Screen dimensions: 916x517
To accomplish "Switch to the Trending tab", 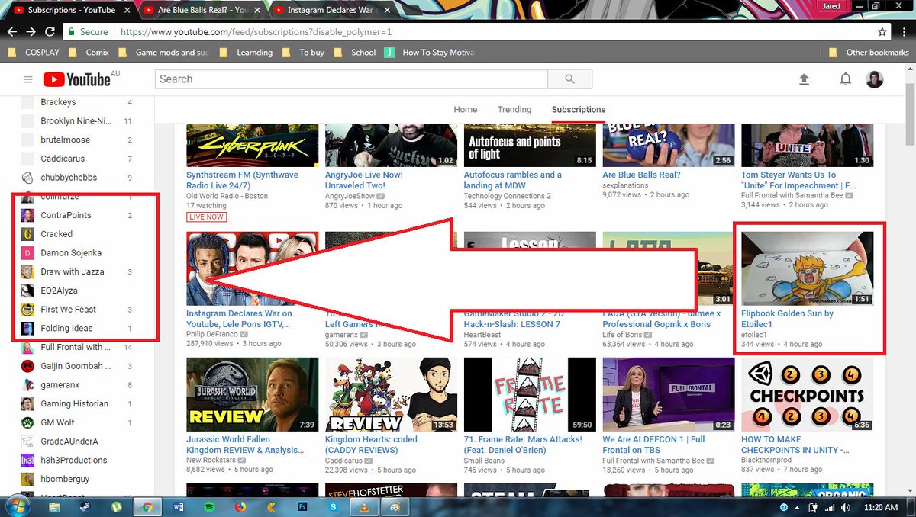I will (x=514, y=110).
